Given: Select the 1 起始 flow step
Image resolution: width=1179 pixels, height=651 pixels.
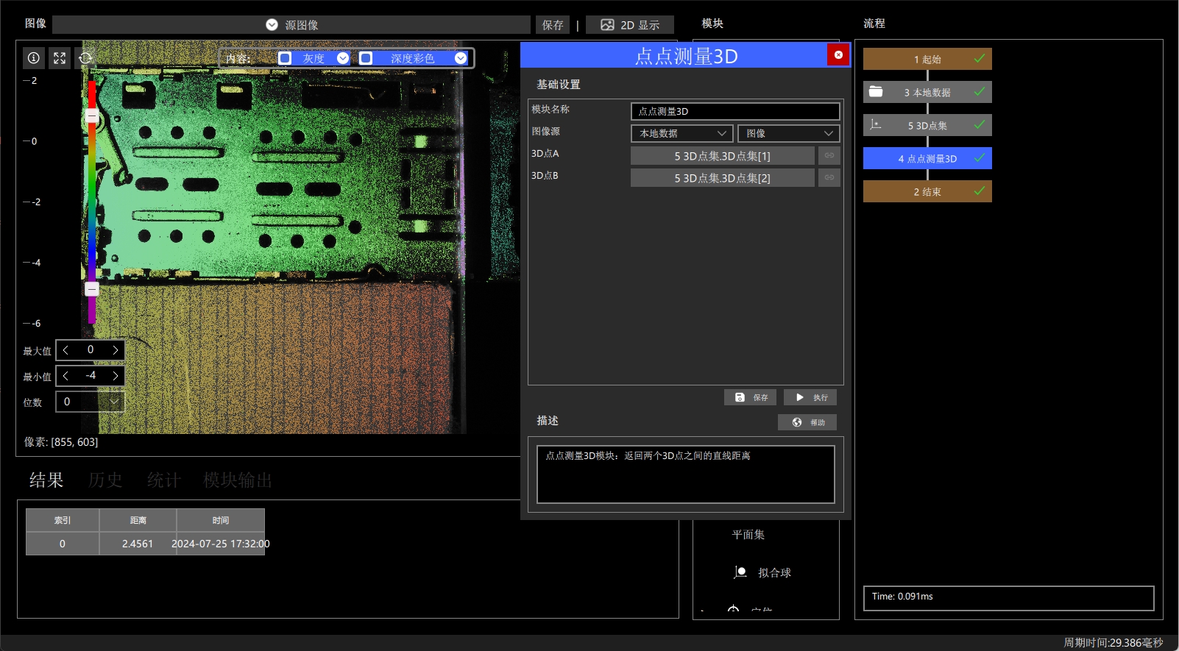Looking at the screenshot, I should [x=927, y=59].
